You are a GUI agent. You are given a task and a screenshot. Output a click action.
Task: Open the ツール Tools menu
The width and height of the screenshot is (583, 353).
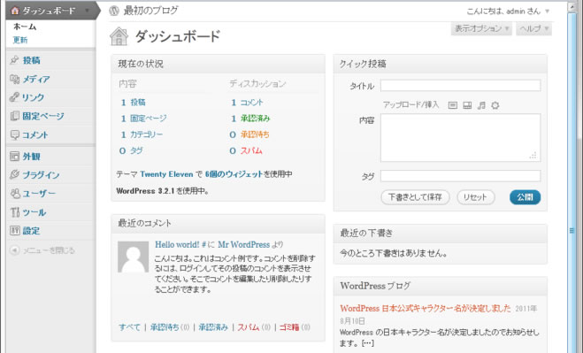35,212
